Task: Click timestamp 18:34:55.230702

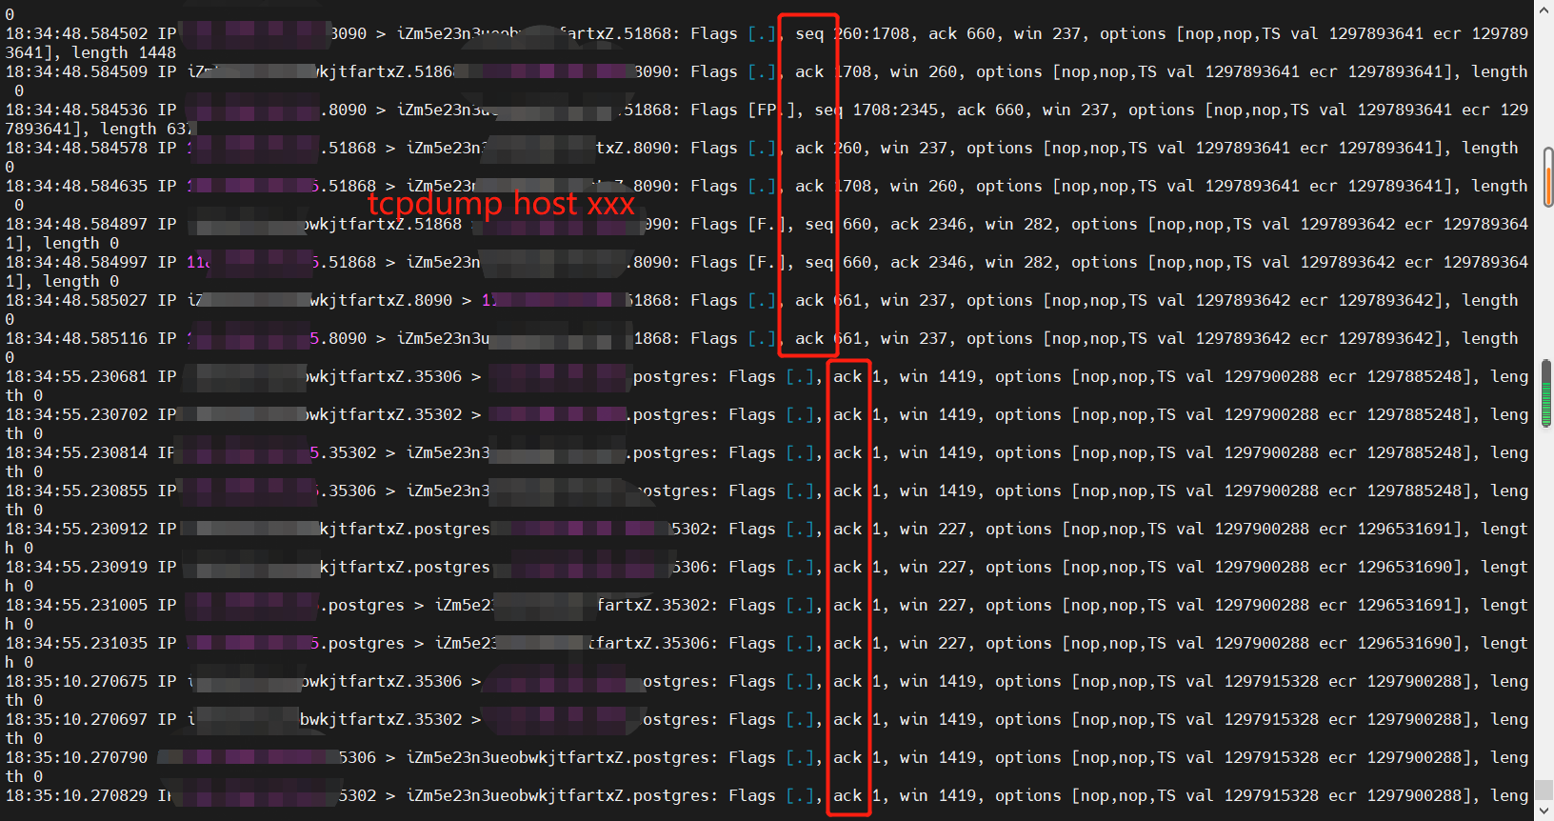Action: pos(77,414)
